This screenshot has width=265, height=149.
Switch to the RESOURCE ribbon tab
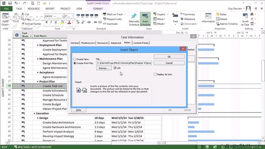34,9
